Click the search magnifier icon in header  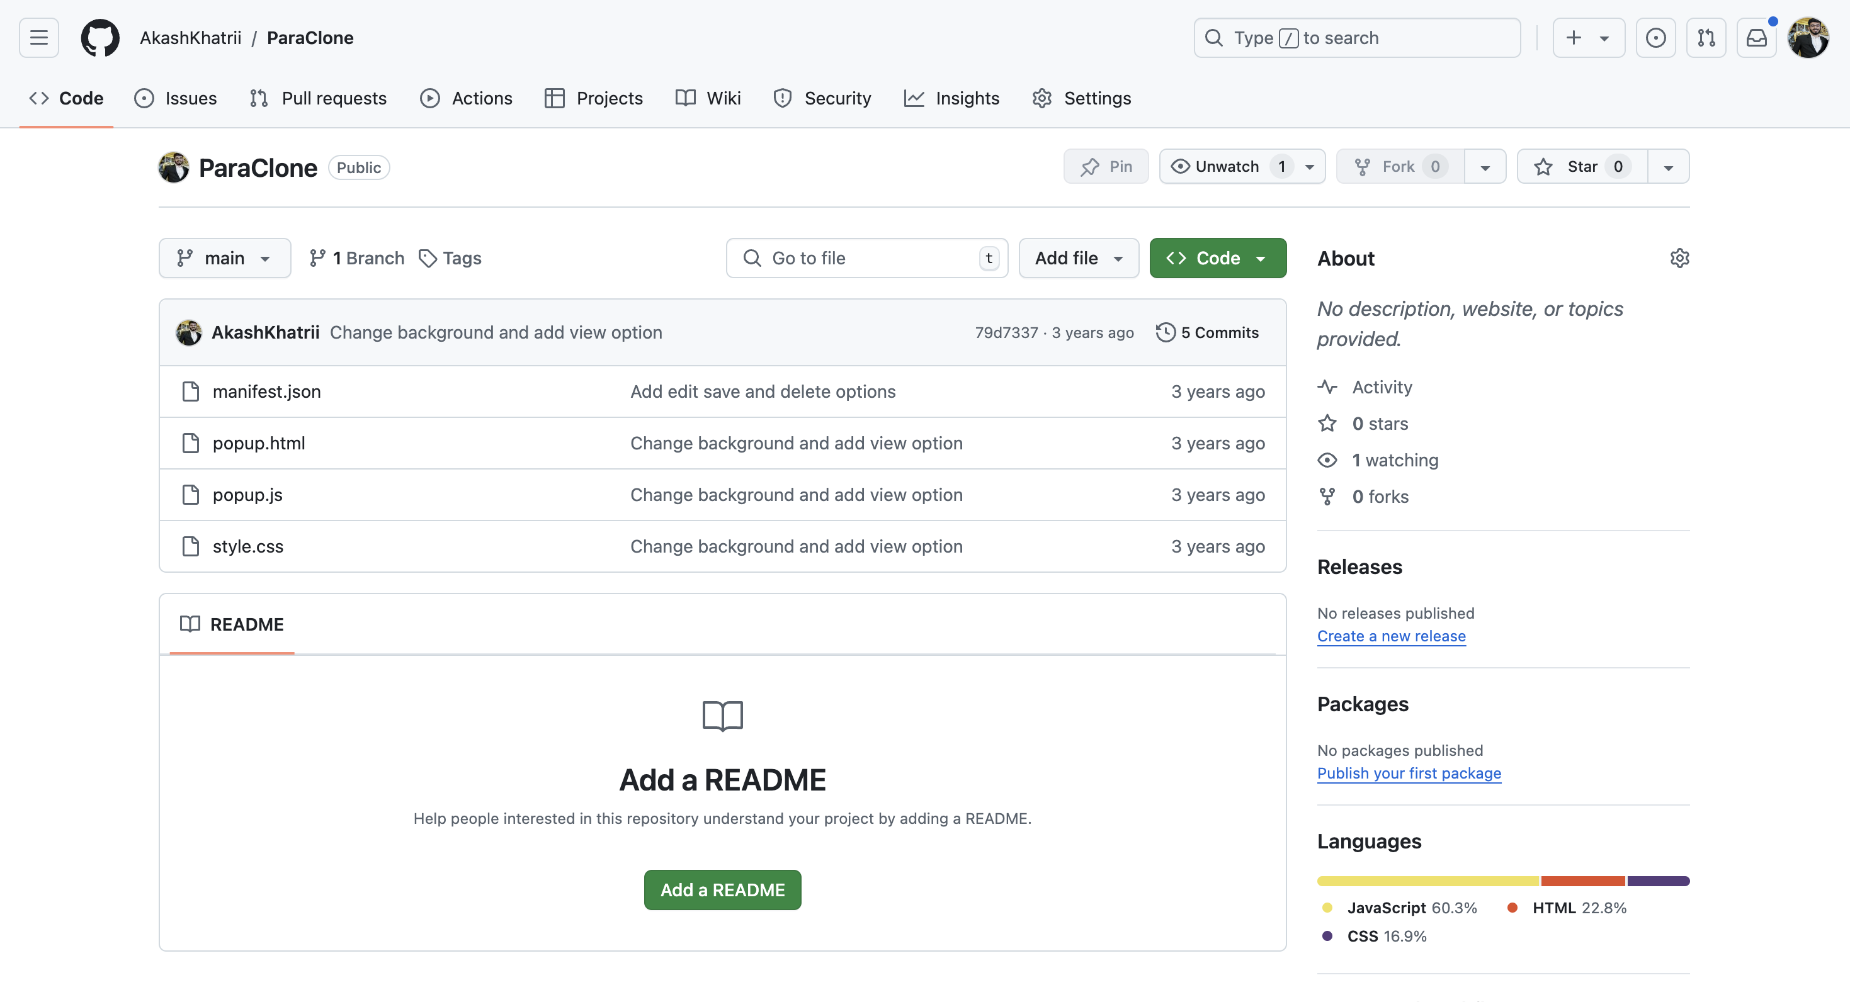(x=1213, y=37)
